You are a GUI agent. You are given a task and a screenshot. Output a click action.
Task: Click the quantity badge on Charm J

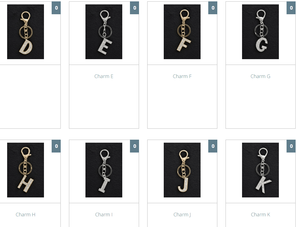point(213,146)
